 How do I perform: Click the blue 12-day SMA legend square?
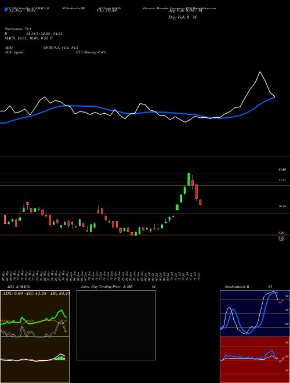pos(6,9)
